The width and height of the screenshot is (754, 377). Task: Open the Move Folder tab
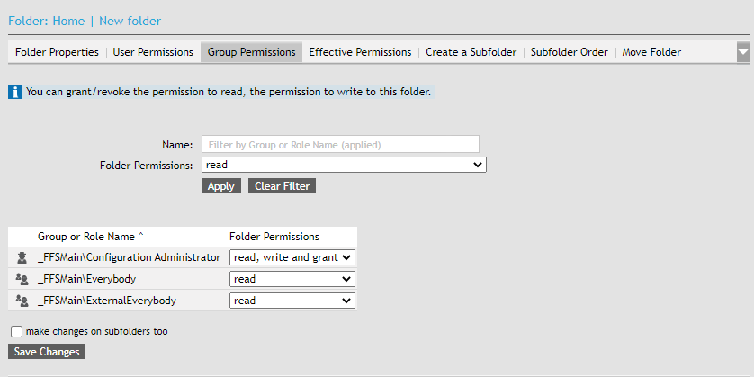coord(651,52)
